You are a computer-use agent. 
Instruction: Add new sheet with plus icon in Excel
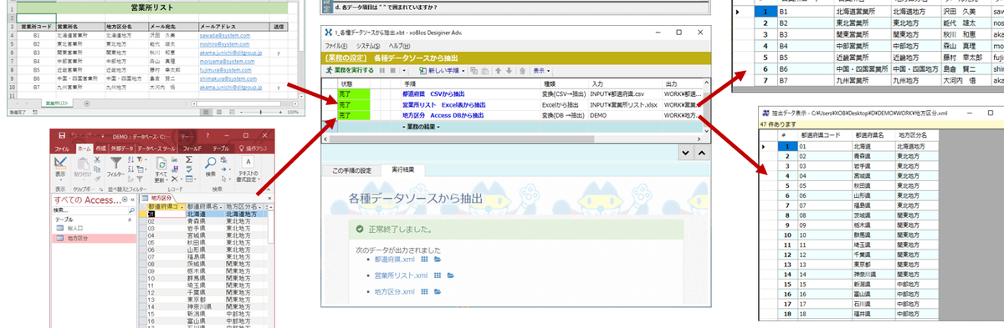tap(87, 103)
